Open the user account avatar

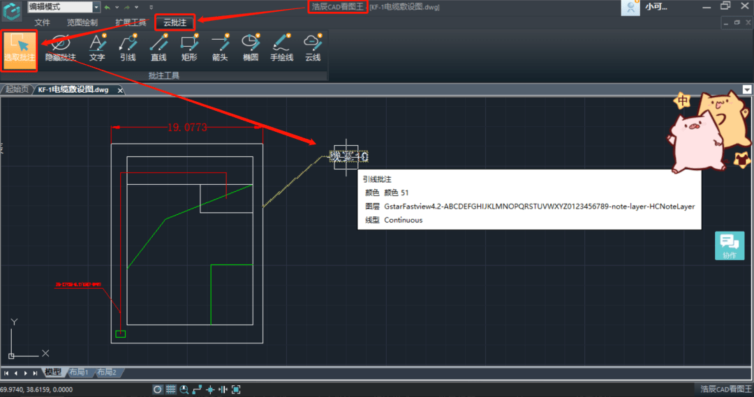[x=630, y=8]
